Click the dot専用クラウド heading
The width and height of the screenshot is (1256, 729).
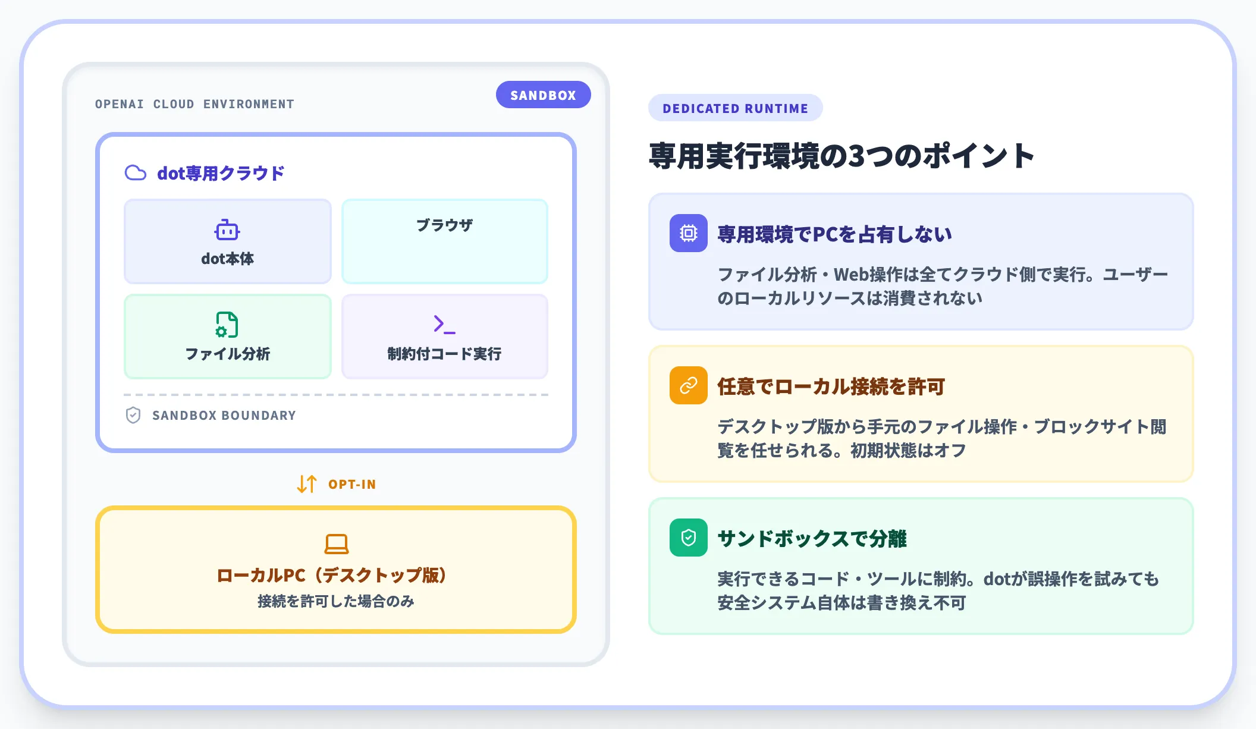pos(221,173)
